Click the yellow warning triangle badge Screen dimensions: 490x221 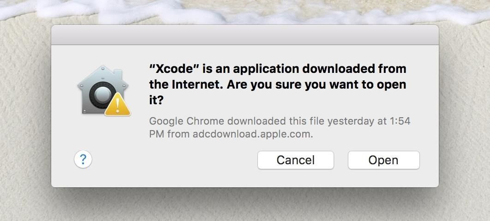(118, 107)
